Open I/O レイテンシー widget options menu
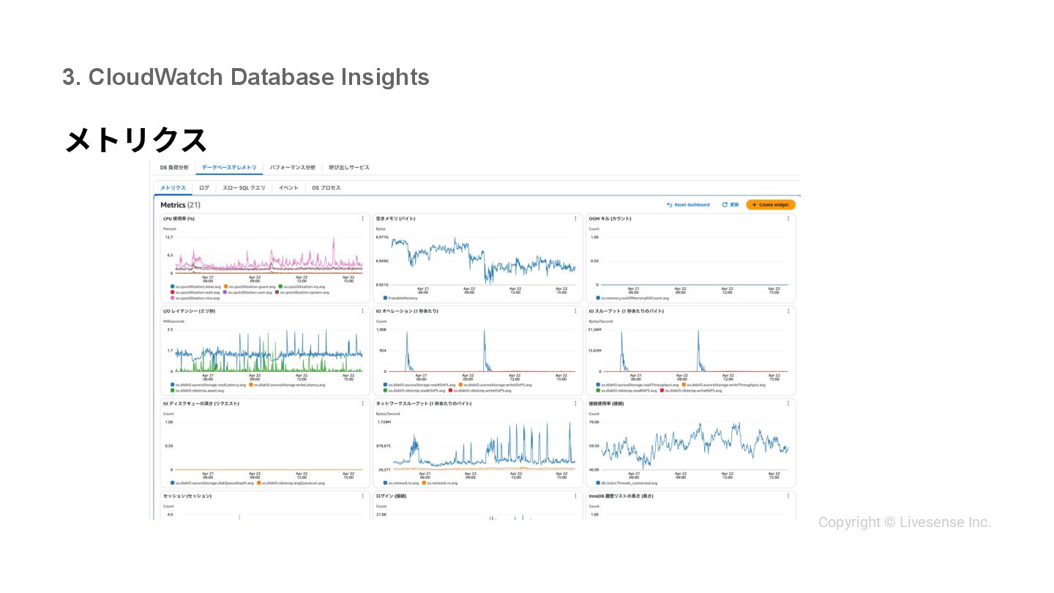 pyautogui.click(x=362, y=311)
